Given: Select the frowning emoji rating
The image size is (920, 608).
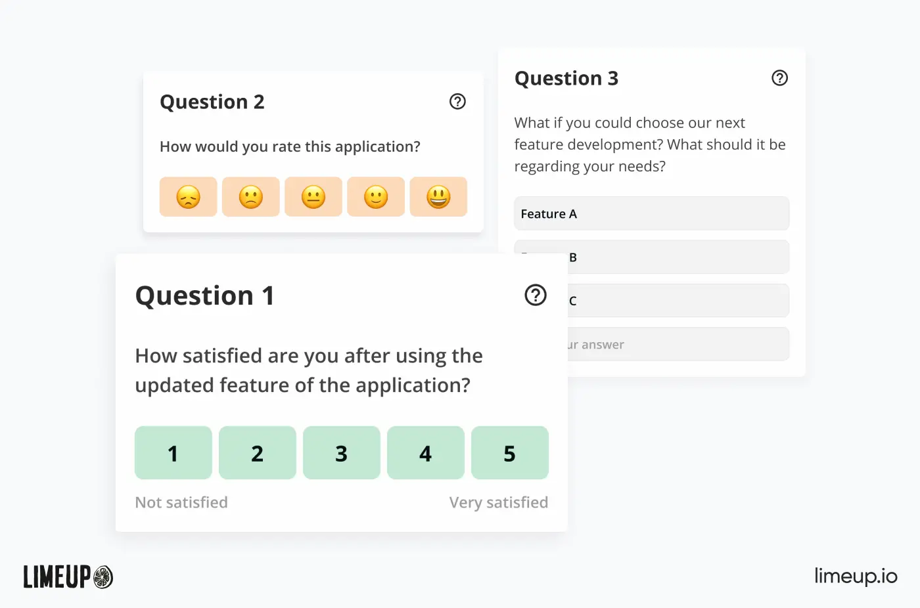Looking at the screenshot, I should pos(250,196).
